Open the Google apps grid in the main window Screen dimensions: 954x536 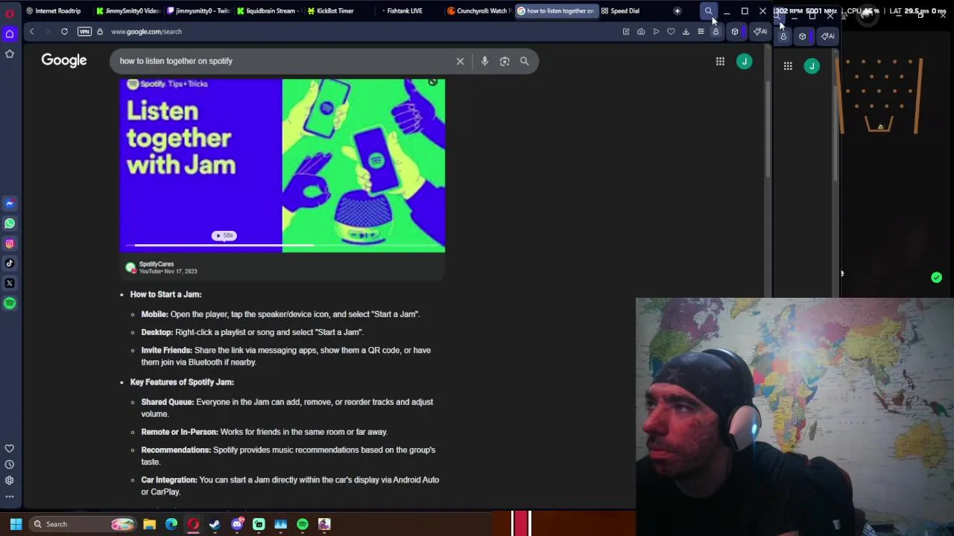coord(720,61)
